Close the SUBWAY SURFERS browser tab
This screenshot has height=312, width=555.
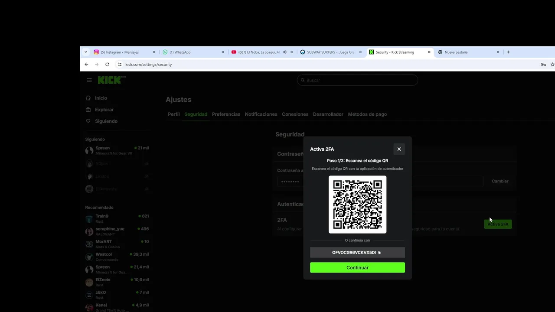coord(360,52)
